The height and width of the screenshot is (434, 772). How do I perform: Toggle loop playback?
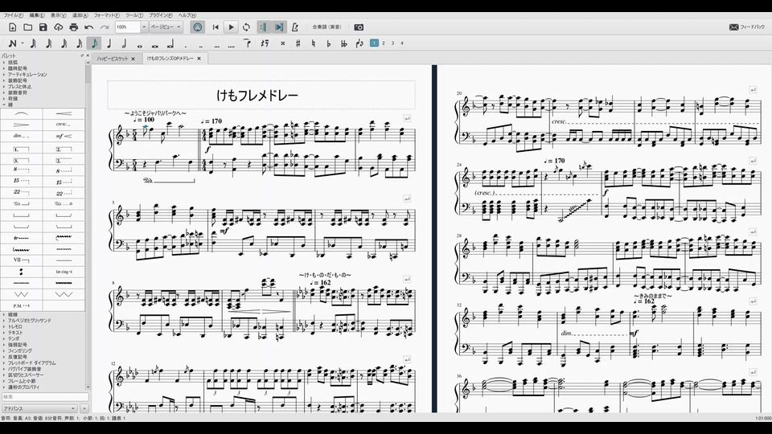(246, 27)
